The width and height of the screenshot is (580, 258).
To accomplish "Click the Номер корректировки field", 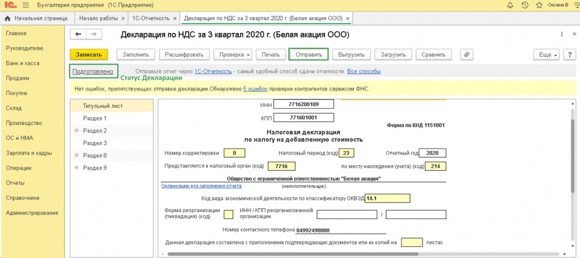I will click(x=234, y=153).
